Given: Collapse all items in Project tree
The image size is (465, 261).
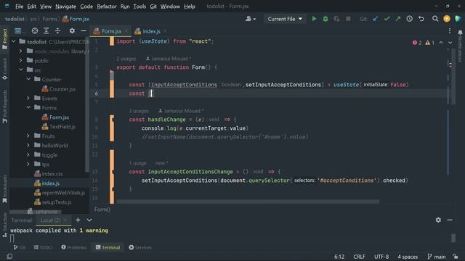Looking at the screenshot, I should pyautogui.click(x=57, y=30).
